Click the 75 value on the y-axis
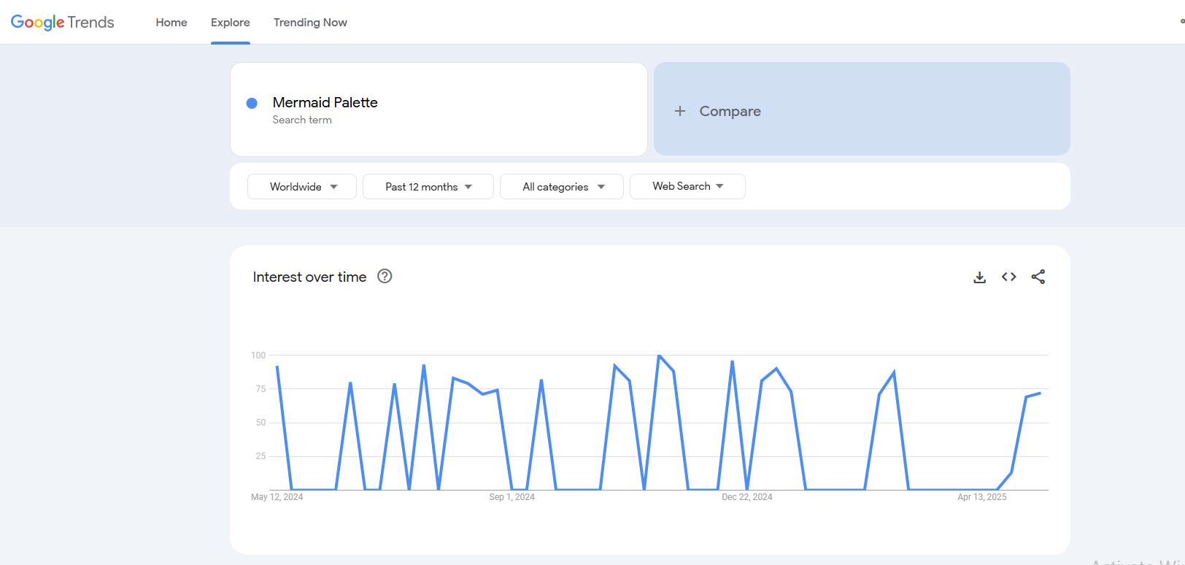 [x=260, y=389]
